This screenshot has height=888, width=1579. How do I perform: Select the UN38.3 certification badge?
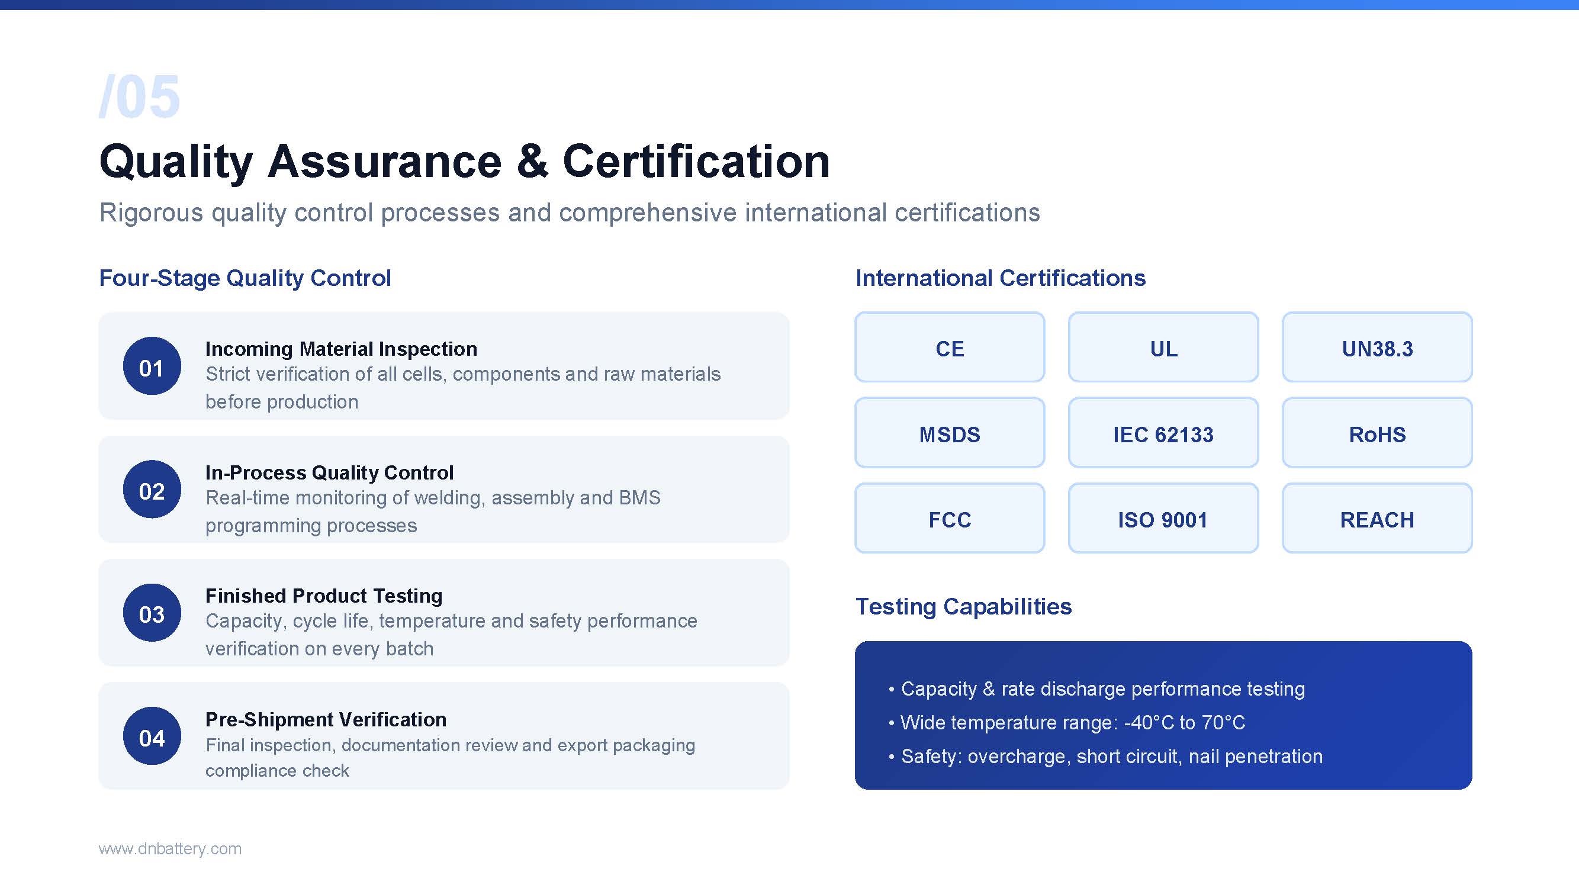pyautogui.click(x=1377, y=348)
